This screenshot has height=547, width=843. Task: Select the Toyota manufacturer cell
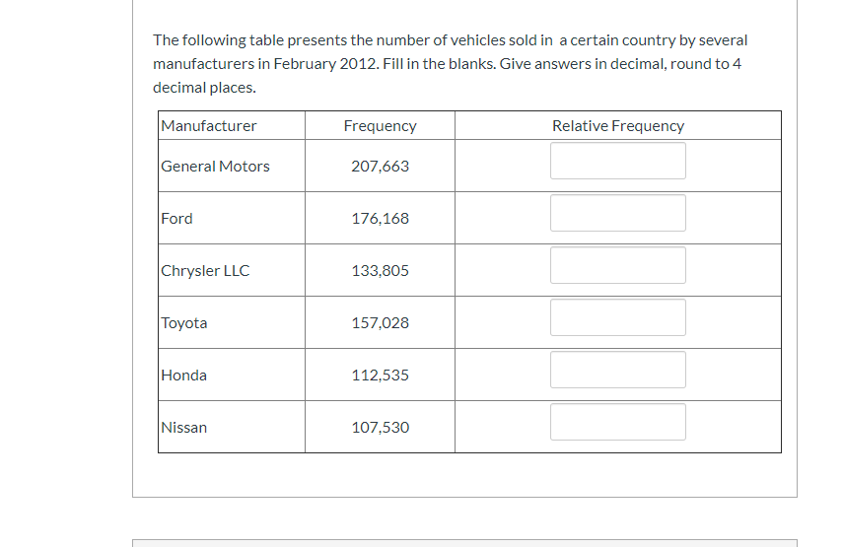tap(184, 323)
